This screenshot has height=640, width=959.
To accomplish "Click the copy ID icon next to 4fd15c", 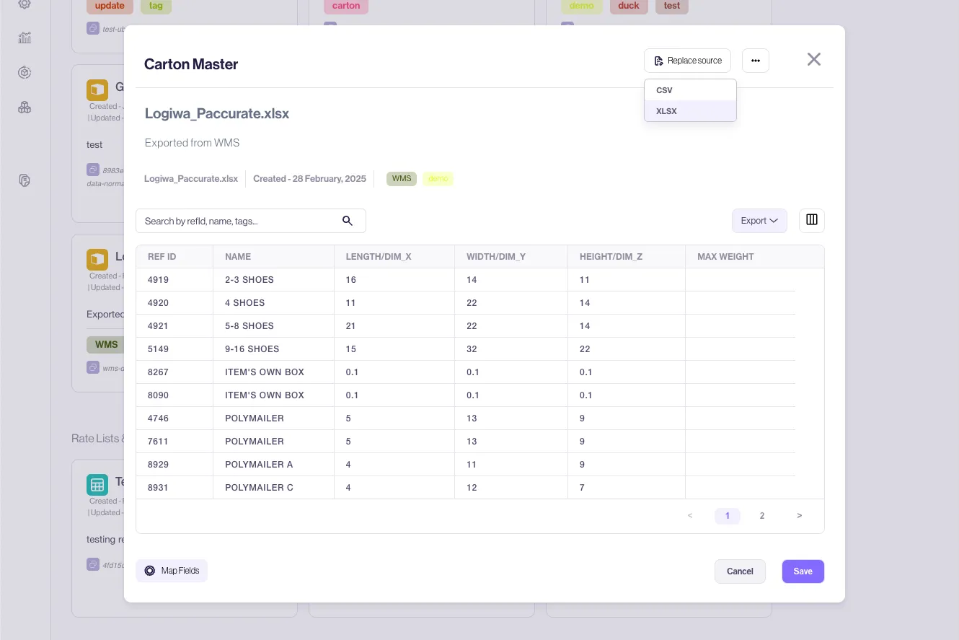I will 93,564.
